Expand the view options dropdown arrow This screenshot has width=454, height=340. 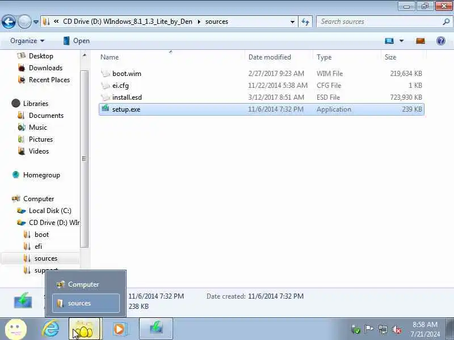point(402,41)
